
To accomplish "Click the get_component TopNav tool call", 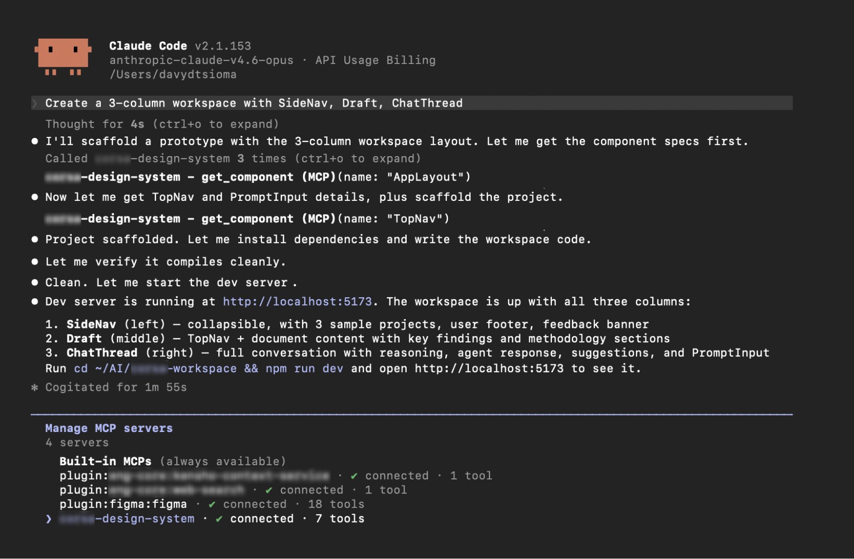I will coord(247,219).
